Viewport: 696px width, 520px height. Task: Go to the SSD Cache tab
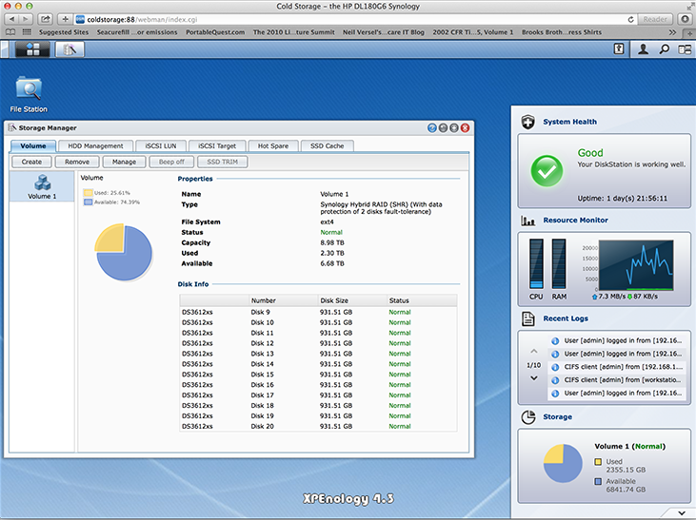pyautogui.click(x=327, y=145)
